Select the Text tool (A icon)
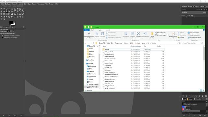Viewport: 208px width, 117px height. 15,14
